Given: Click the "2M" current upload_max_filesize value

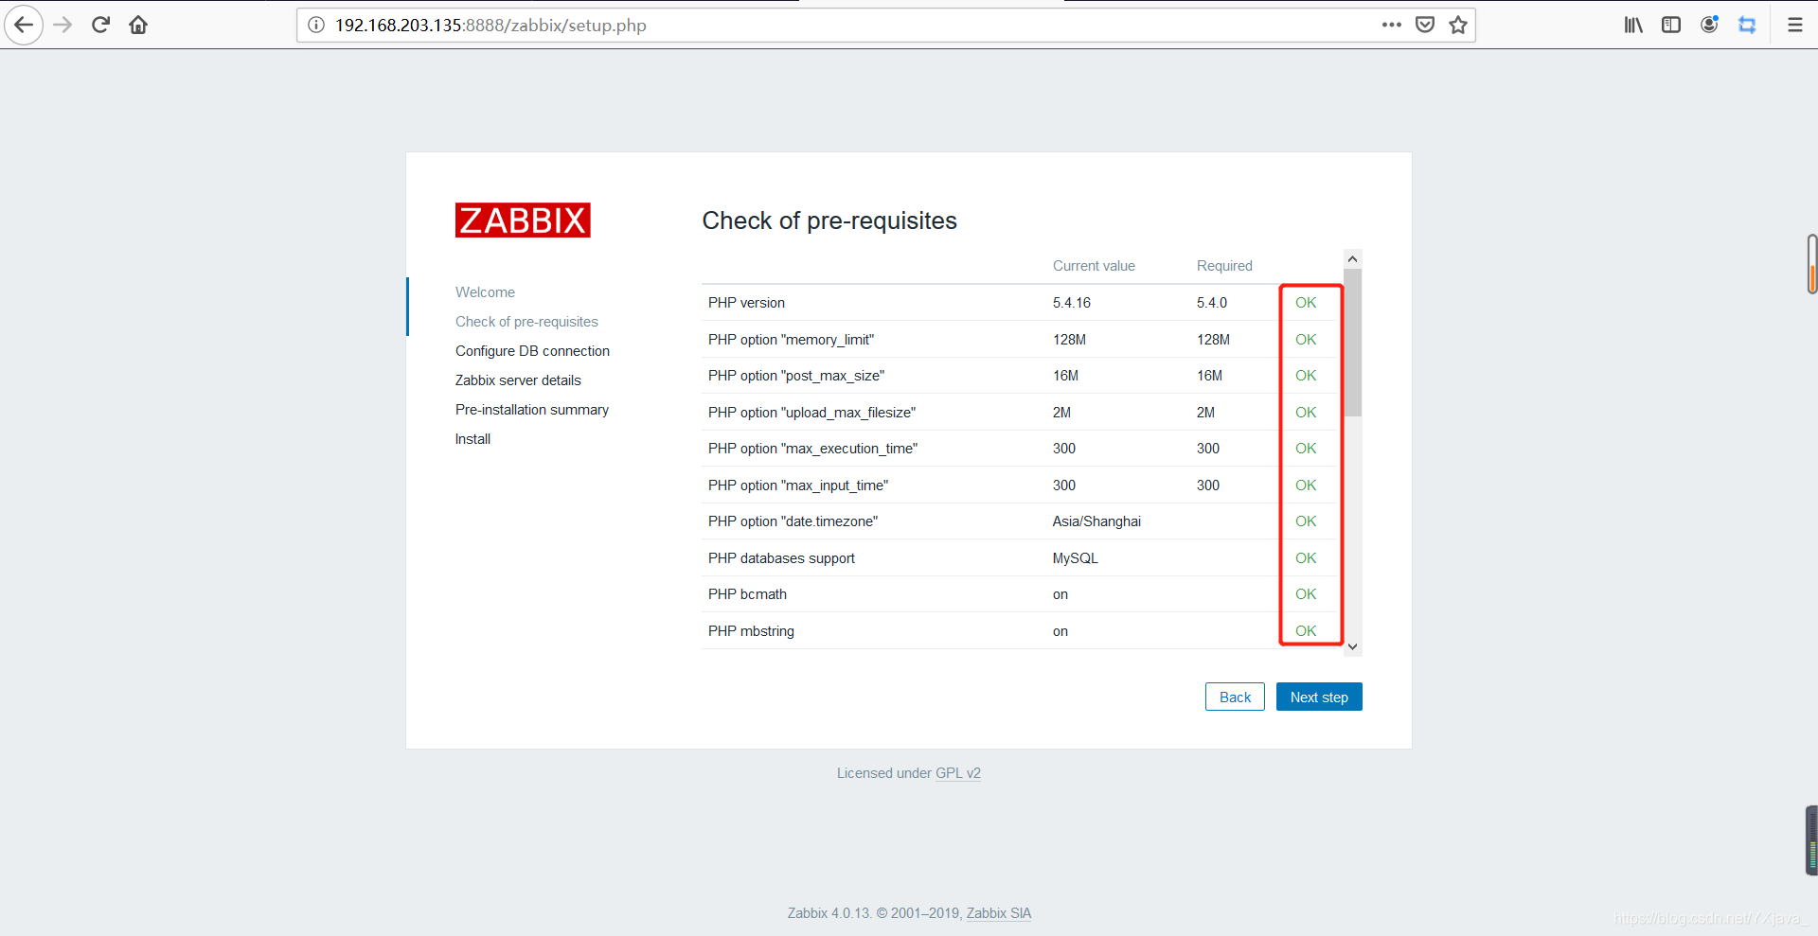Looking at the screenshot, I should pyautogui.click(x=1061, y=413).
